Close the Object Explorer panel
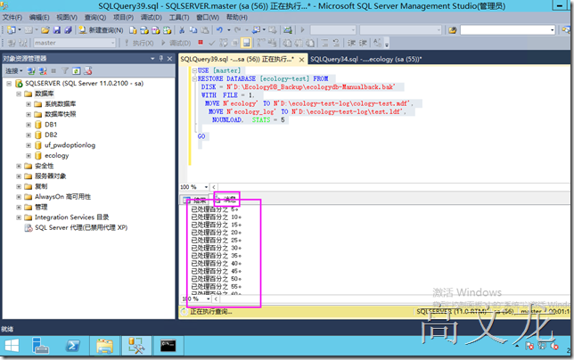Screen dimensions: 574x360 [169, 59]
